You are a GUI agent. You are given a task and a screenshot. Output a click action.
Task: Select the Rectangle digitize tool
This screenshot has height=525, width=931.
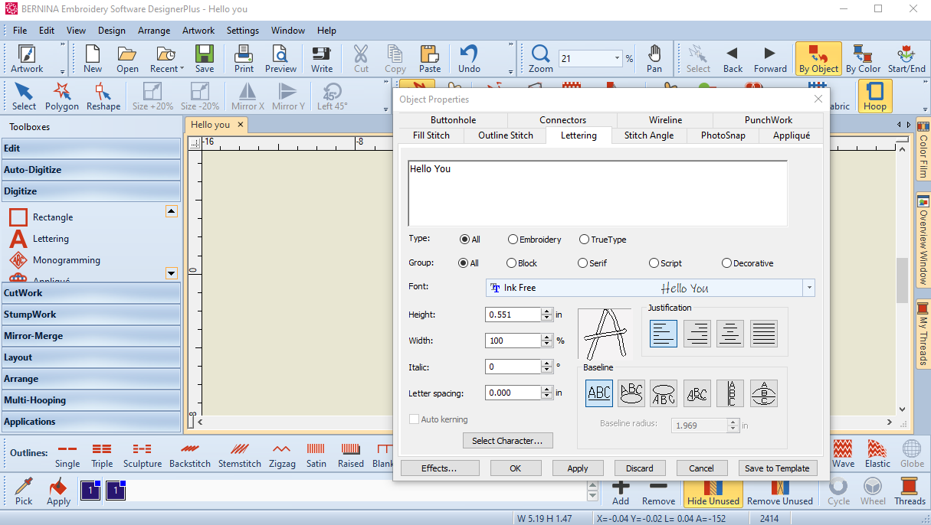(41, 217)
